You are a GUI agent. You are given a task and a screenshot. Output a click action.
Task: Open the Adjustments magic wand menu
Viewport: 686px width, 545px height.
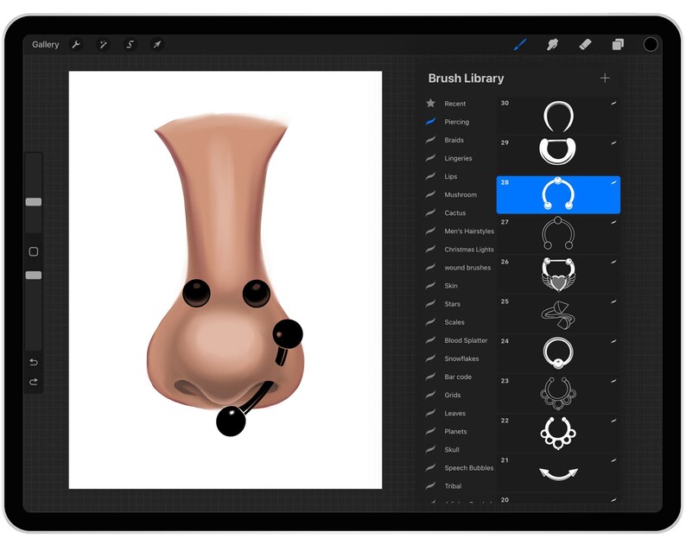click(x=104, y=45)
